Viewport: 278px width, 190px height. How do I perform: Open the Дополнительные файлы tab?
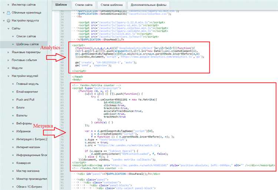(x=149, y=5)
